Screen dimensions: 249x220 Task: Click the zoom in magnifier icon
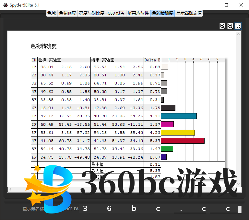[222, 26]
